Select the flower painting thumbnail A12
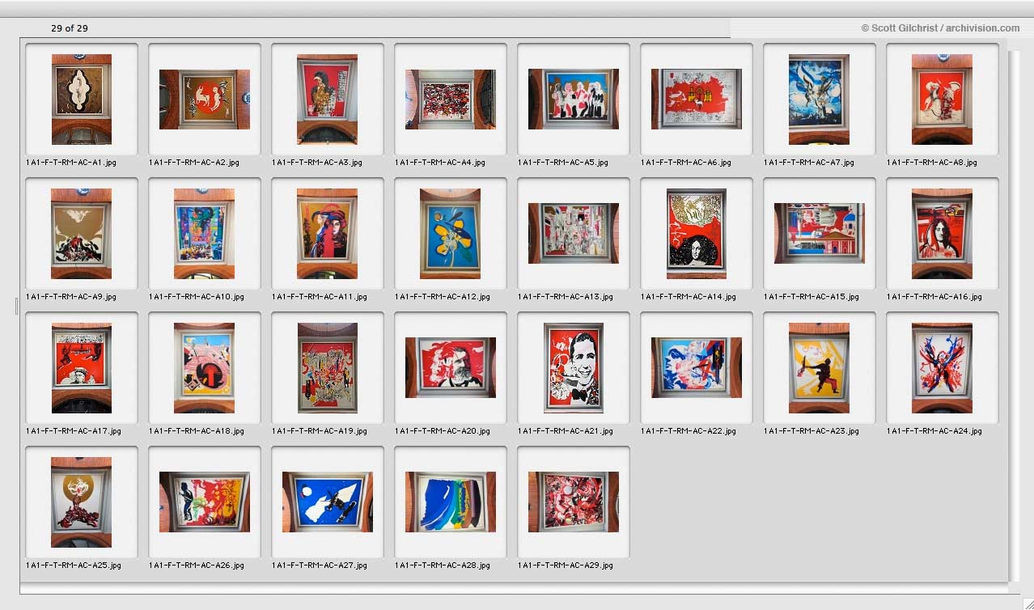This screenshot has height=610, width=1034. (x=451, y=234)
